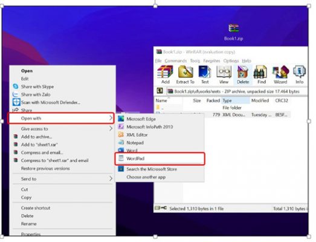Sort by the Packed column header

213,100
